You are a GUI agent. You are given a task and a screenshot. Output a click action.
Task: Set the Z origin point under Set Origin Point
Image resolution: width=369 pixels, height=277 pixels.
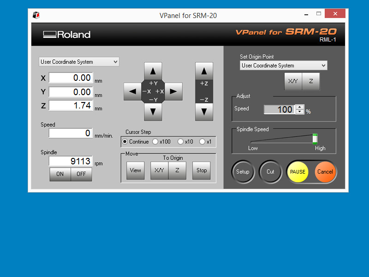pyautogui.click(x=311, y=81)
